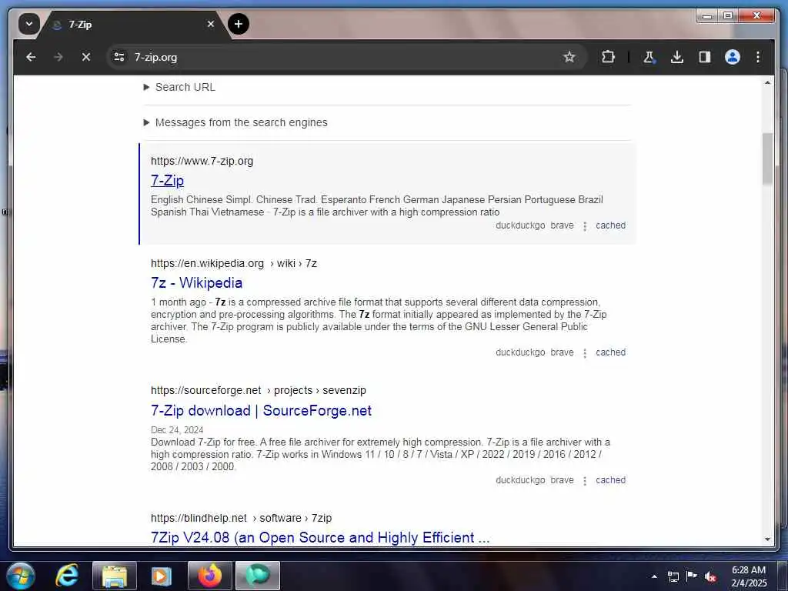
Task: Open the tab search dropdown arrow
Action: pos(29,24)
